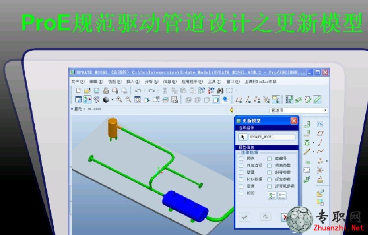Open the Redo history dropdown arrow
The image size is (368, 235).
(158, 90)
